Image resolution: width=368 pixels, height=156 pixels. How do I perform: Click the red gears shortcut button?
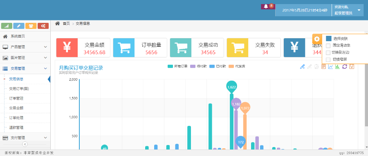[x=43, y=26]
